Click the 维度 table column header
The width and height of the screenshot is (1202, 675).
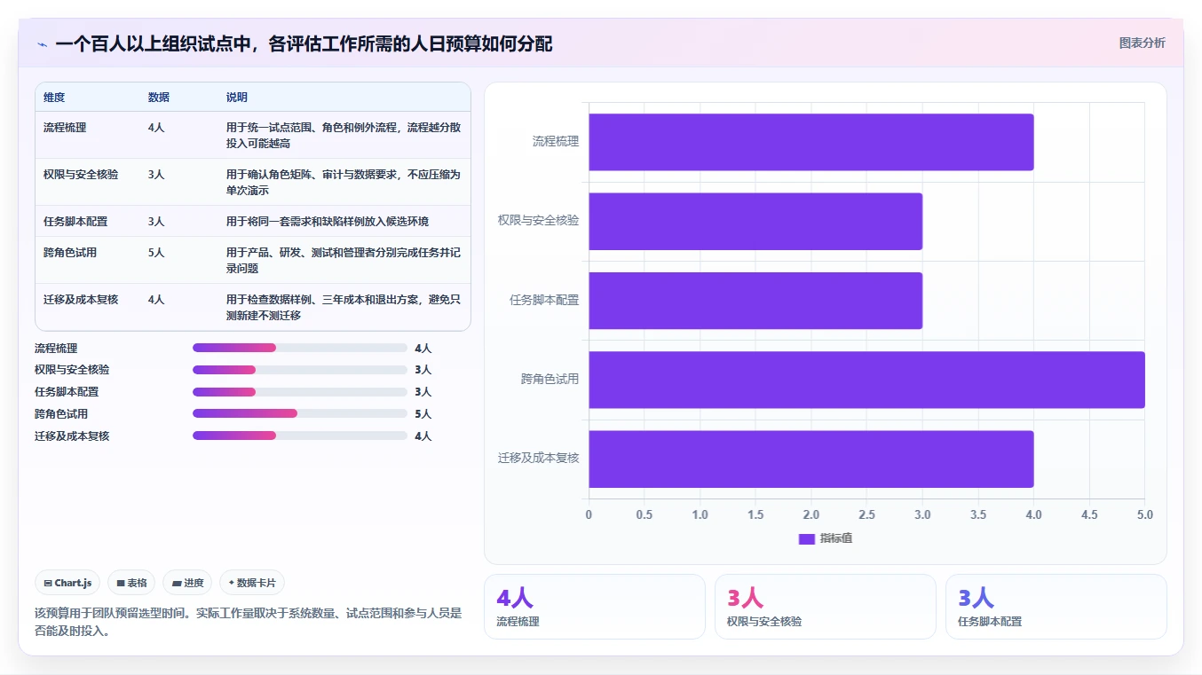pyautogui.click(x=54, y=98)
